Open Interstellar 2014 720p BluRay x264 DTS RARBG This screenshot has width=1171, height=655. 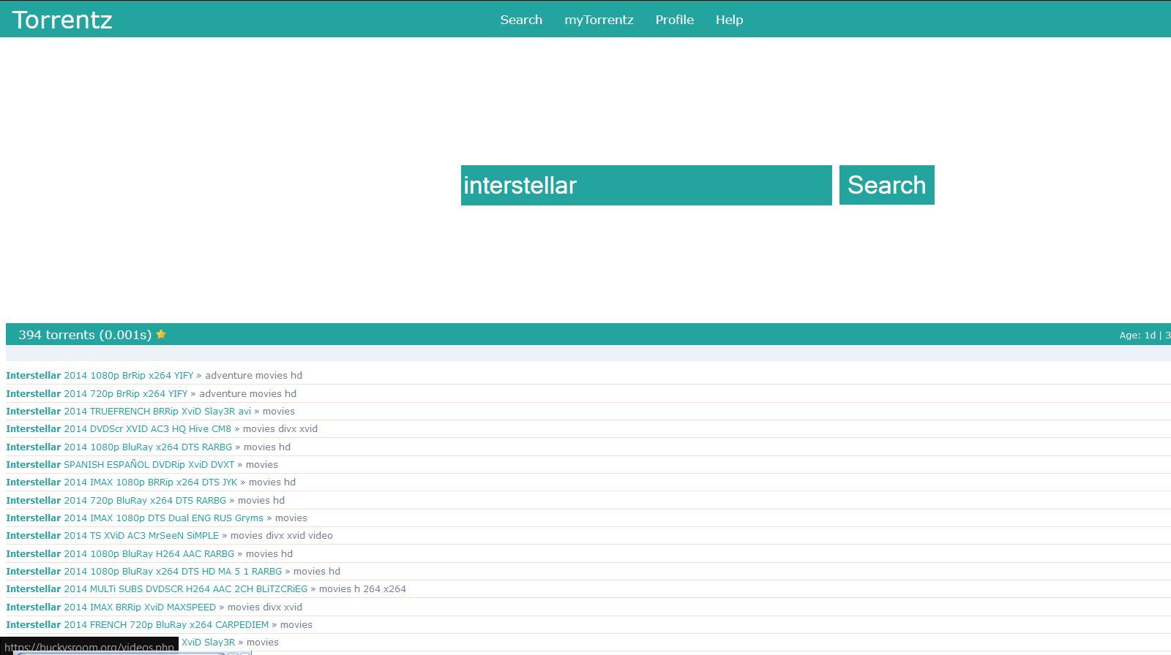[x=116, y=500]
